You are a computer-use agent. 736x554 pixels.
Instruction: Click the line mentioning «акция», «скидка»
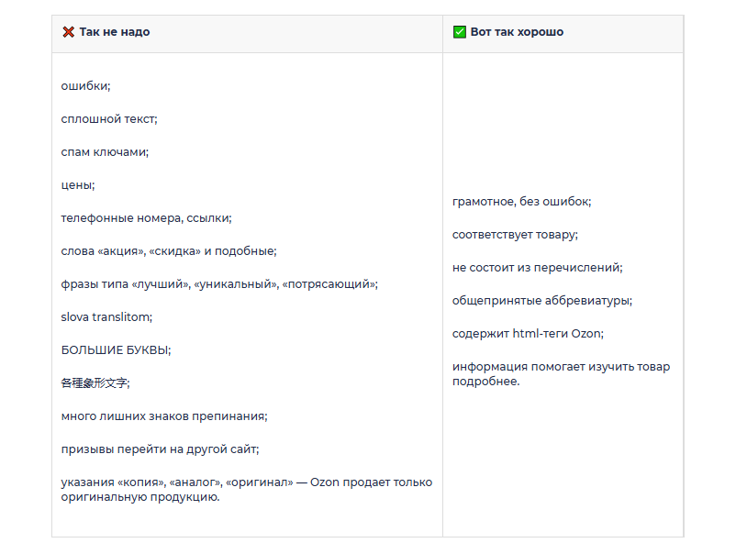click(x=168, y=251)
